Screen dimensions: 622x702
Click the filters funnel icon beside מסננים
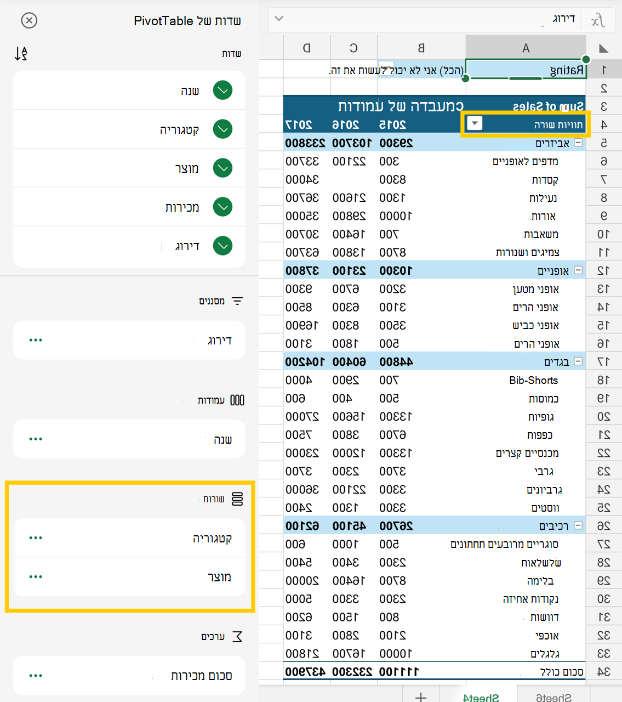click(x=237, y=301)
